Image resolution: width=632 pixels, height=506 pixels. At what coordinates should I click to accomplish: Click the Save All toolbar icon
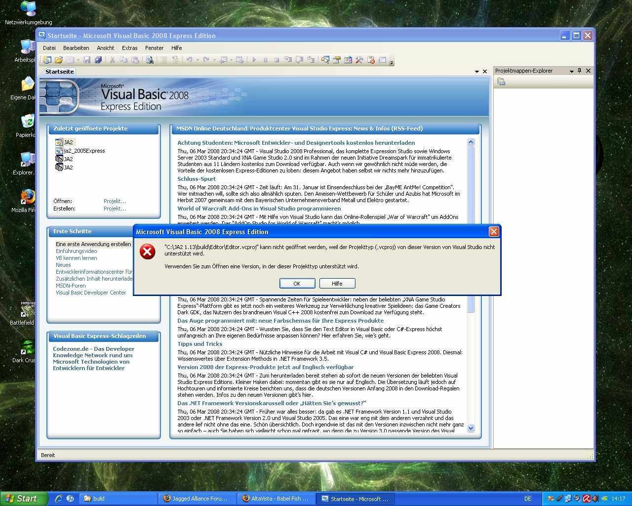98,60
